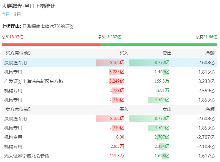Image resolution: width=220 pixels, height=162 pixels.
Task: Click 净额 header in 买方席位前5 section
Action: click(x=210, y=53)
